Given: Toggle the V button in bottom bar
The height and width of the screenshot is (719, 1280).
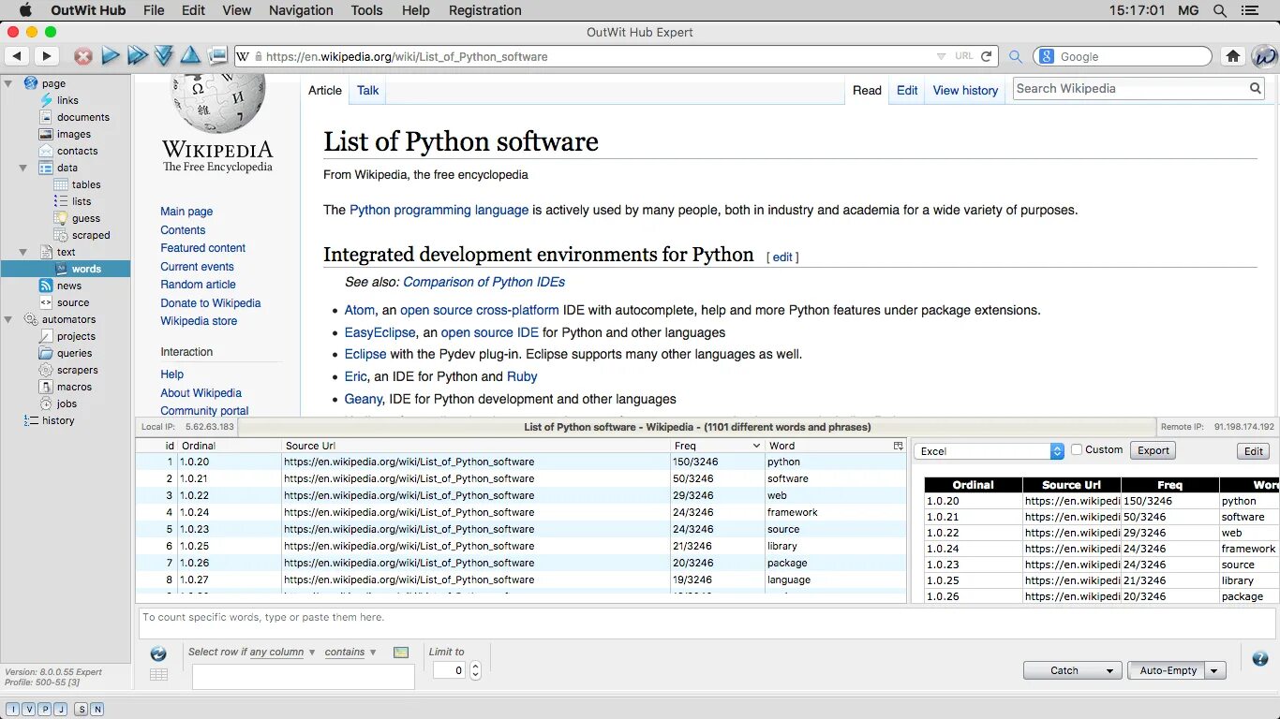Looking at the screenshot, I should (29, 710).
